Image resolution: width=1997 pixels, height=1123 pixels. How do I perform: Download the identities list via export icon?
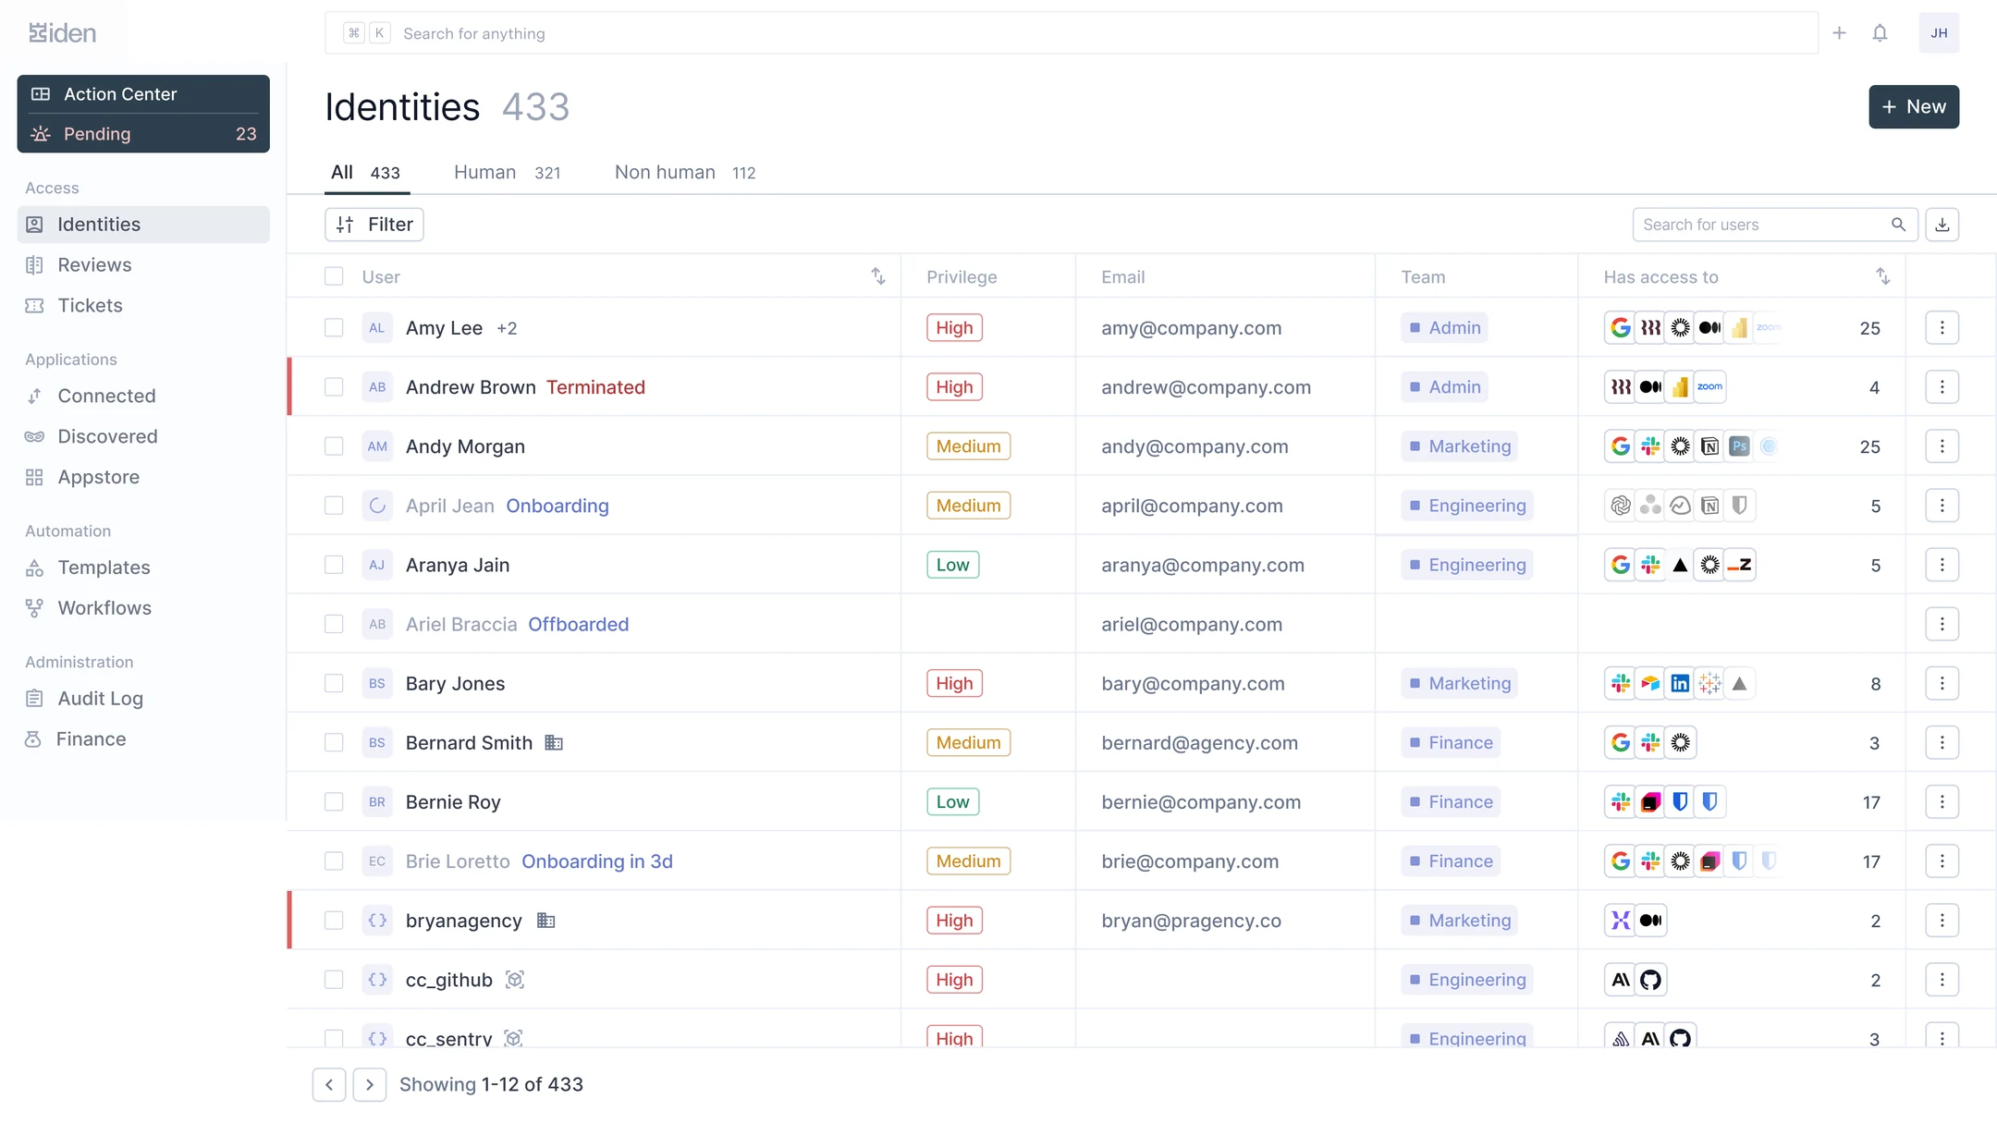(x=1942, y=225)
